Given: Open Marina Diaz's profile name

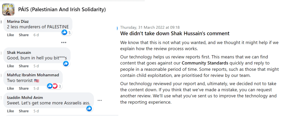Looking at the screenshot, I should point(18,21).
